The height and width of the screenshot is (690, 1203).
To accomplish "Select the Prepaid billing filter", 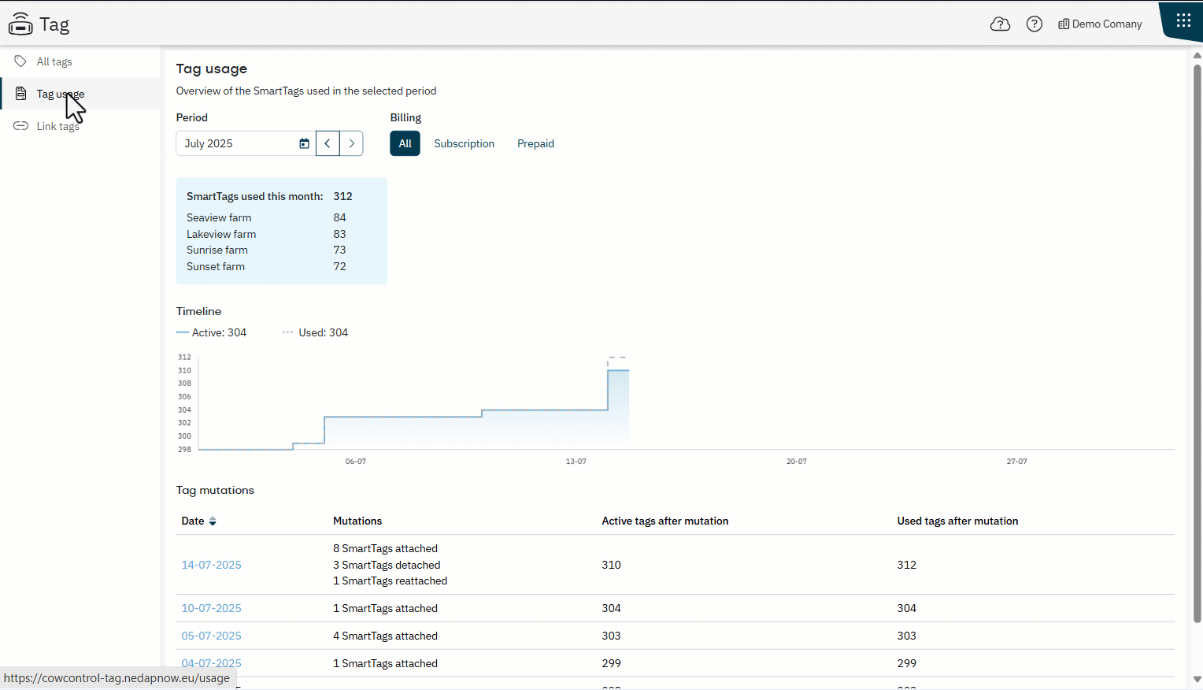I will (535, 143).
